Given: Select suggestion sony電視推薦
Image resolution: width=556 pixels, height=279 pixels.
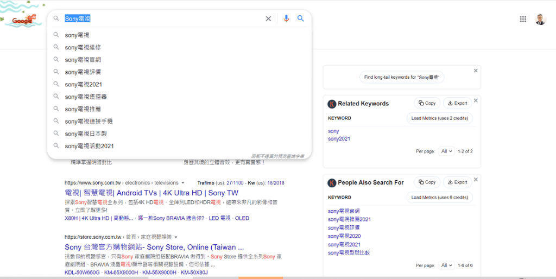Looking at the screenshot, I should pyautogui.click(x=179, y=109).
